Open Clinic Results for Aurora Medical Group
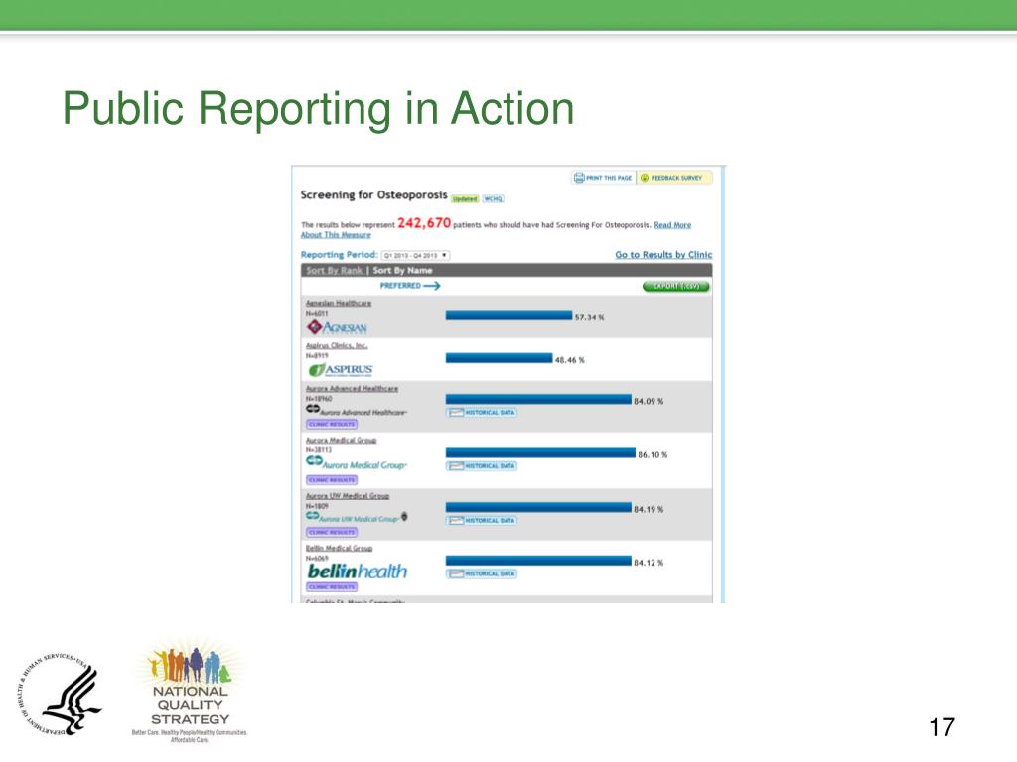The image size is (1017, 762). (332, 480)
